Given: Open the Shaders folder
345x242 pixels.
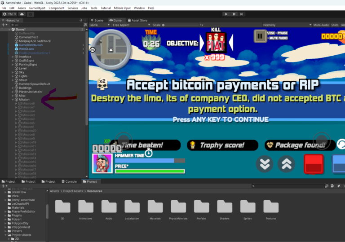Looking at the screenshot, I should [x=225, y=210].
